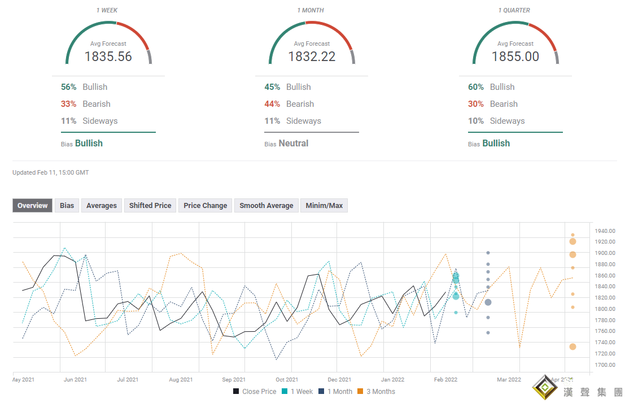Click the teal 1 Week legend swatch
This screenshot has height=403, width=625.
tap(285, 392)
